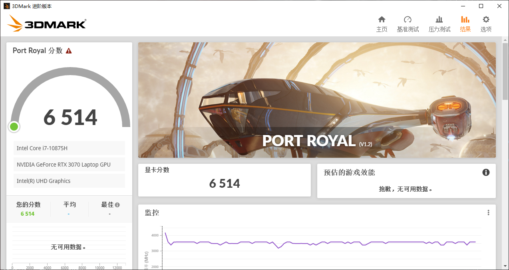This screenshot has width=509, height=270.
Task: Click the 3DMark app icon in title bar
Action: pyautogui.click(x=7, y=6)
